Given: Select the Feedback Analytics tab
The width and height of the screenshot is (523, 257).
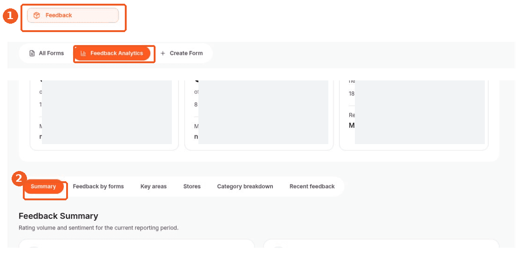Looking at the screenshot, I should click(x=112, y=53).
